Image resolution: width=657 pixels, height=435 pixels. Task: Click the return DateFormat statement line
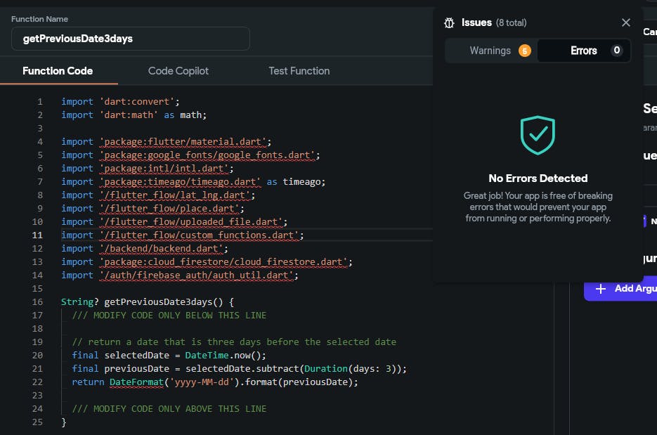coord(215,382)
